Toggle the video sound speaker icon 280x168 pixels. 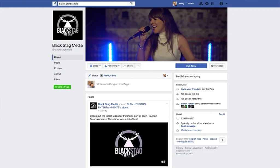click(x=163, y=162)
